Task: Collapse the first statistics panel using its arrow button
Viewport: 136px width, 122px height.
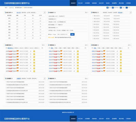Action: [45, 13]
